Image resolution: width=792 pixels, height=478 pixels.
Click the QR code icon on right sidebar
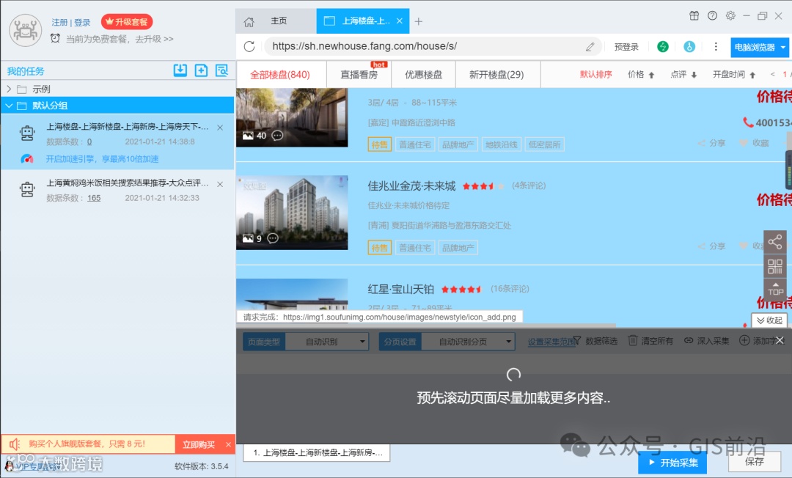pyautogui.click(x=775, y=266)
